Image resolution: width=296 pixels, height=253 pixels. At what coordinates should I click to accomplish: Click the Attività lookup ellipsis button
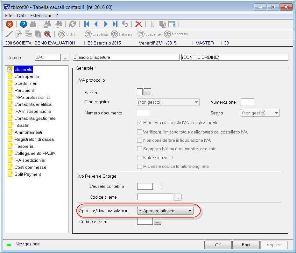147,92
